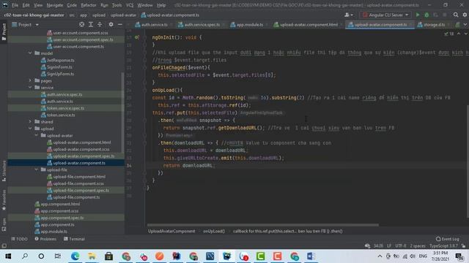Open IDE settings gear at top right
Image resolution: width=469 pixels, height=263 pixels.
pos(465,15)
